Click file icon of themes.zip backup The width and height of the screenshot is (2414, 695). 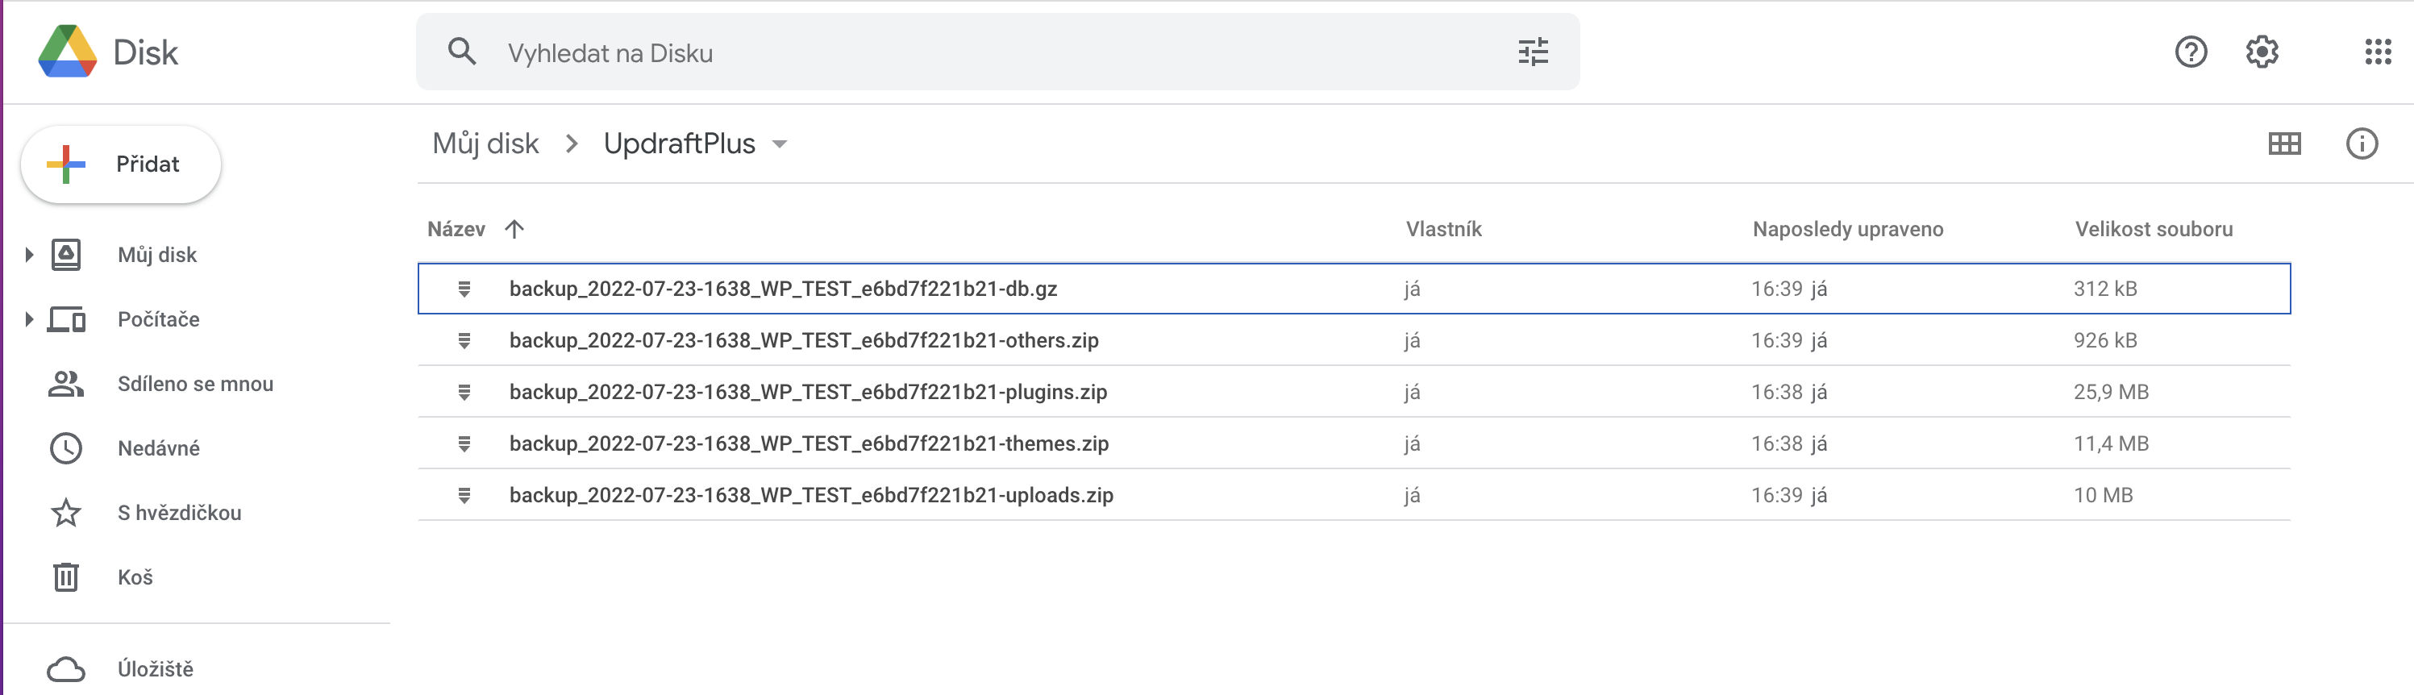pos(464,443)
